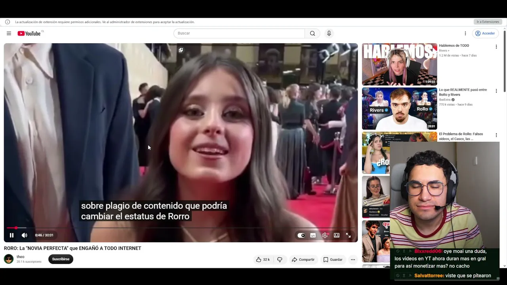This screenshot has height=285, width=507.
Task: Open options for El Problema de RoRo video
Action: (x=496, y=135)
